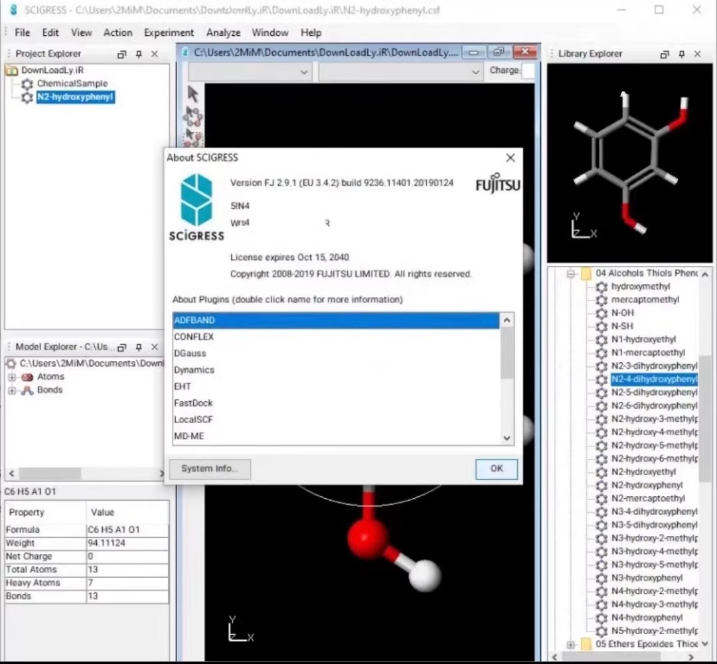Screen dimensions: 717x664
Task: Close the Library Explorer panel
Action: 697,54
